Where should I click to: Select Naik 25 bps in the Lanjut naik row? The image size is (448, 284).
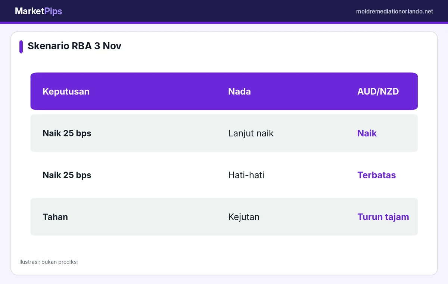tap(67, 133)
